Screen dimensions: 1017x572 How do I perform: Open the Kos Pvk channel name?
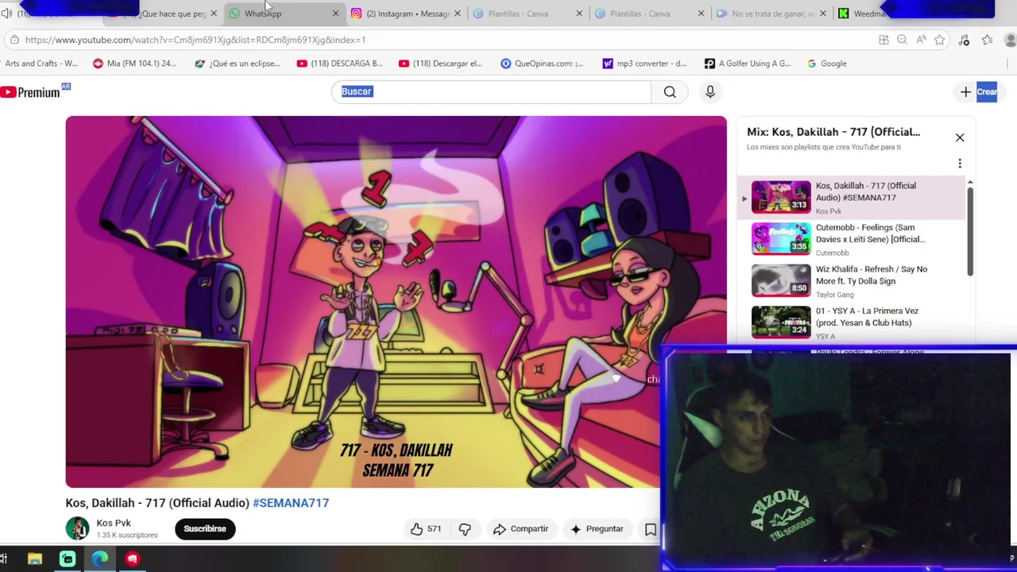[x=114, y=523]
